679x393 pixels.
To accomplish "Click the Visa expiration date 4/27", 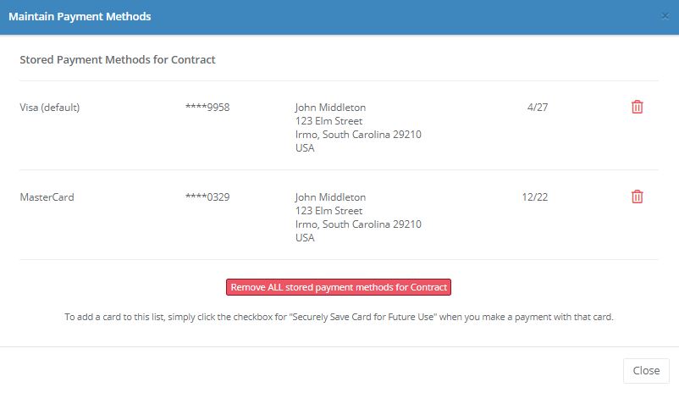I will (537, 108).
